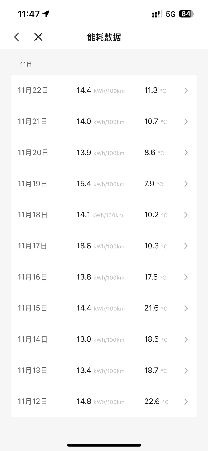Tap the back arrow icon
This screenshot has height=451, width=208.
click(x=17, y=37)
